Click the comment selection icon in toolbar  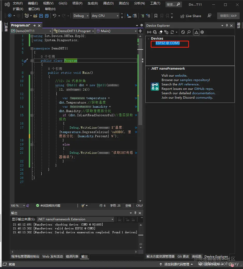pos(142,16)
